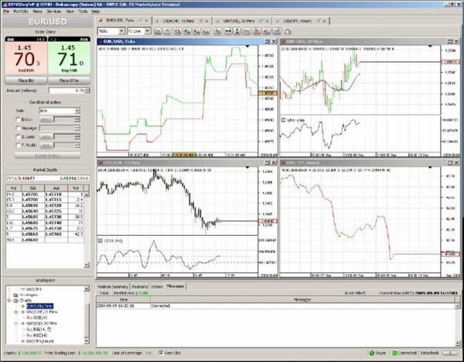464x362 pixels.
Task: Enable the Slippage checkbox
Action: (x=18, y=128)
